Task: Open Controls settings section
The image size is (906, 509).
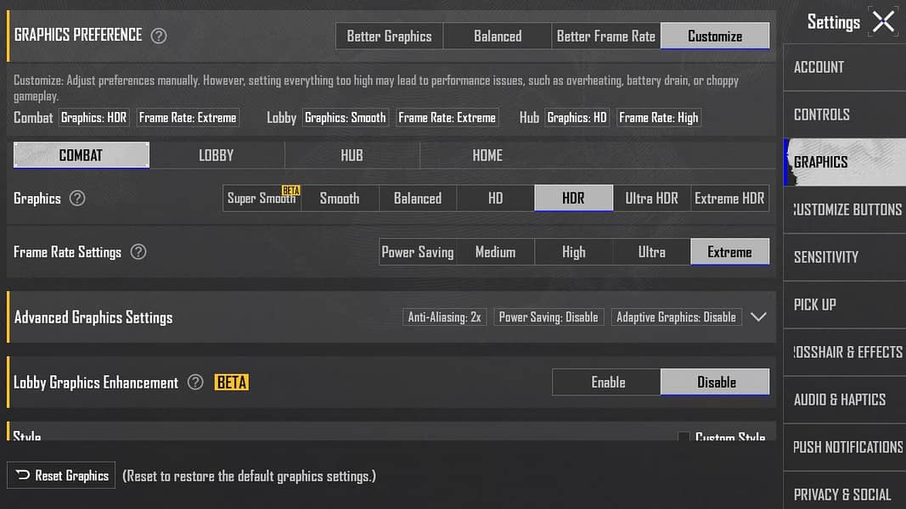Action: (845, 115)
